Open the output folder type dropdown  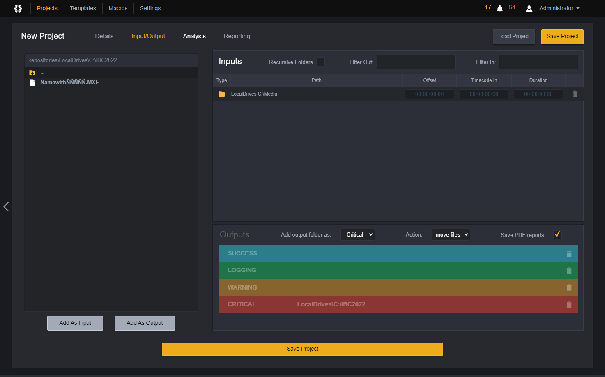[358, 235]
